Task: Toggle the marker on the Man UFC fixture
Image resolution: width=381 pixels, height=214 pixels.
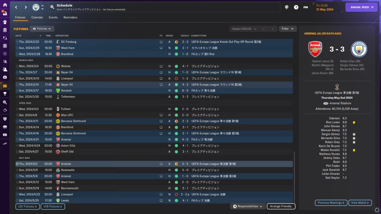Action: point(17,115)
